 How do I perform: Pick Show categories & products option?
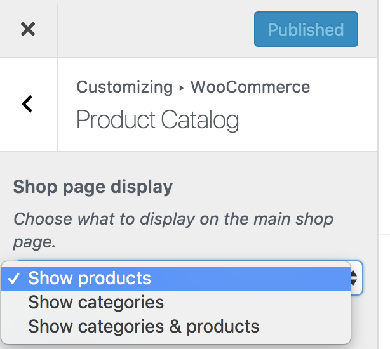(x=144, y=326)
